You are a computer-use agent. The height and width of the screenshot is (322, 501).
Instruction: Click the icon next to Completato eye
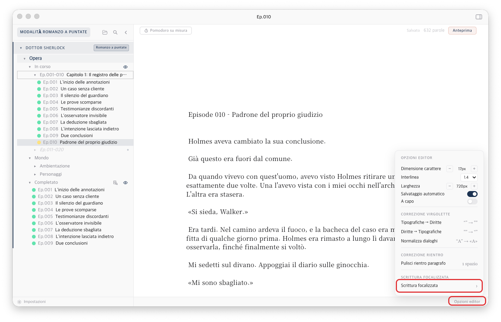tap(115, 183)
